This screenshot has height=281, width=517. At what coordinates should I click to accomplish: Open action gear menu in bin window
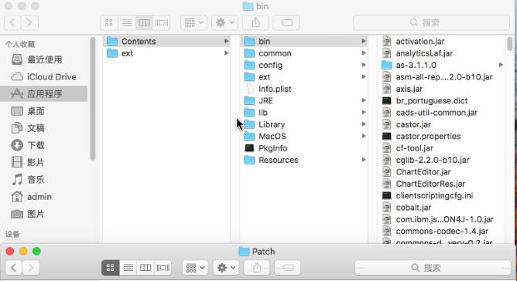click(224, 22)
